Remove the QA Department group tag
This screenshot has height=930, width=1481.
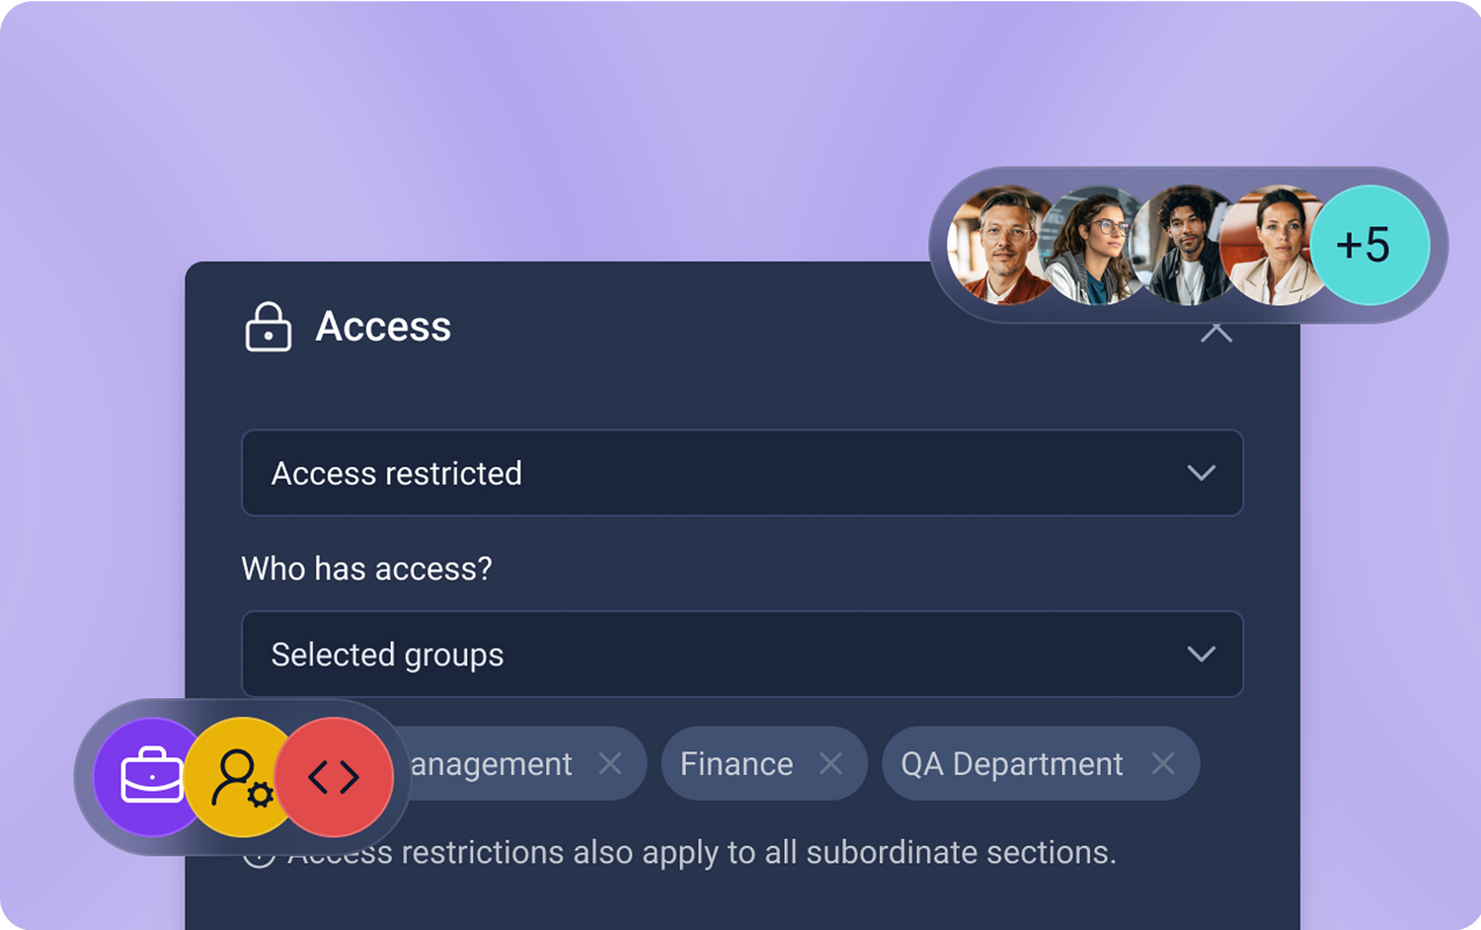pos(1163,763)
